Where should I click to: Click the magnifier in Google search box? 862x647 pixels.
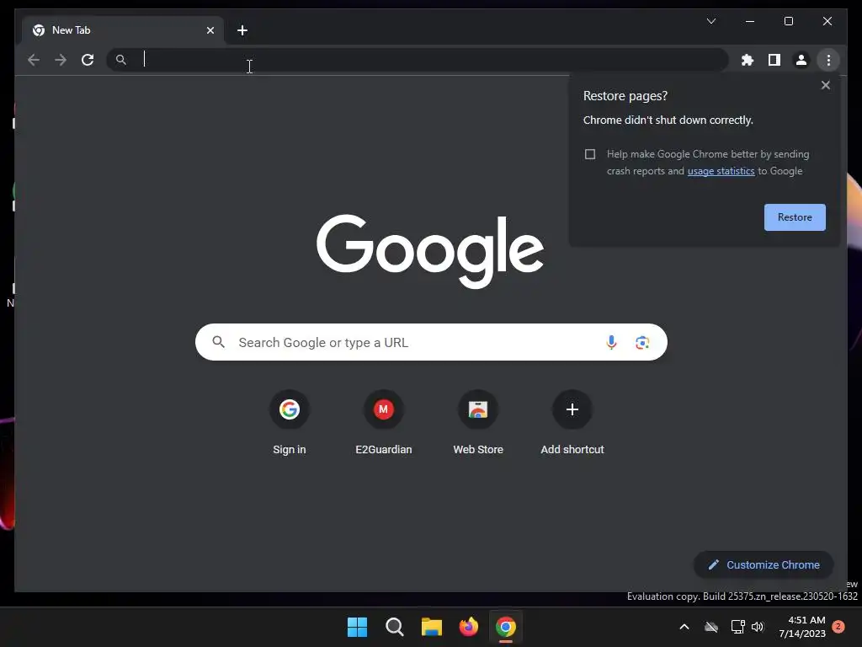pos(218,342)
